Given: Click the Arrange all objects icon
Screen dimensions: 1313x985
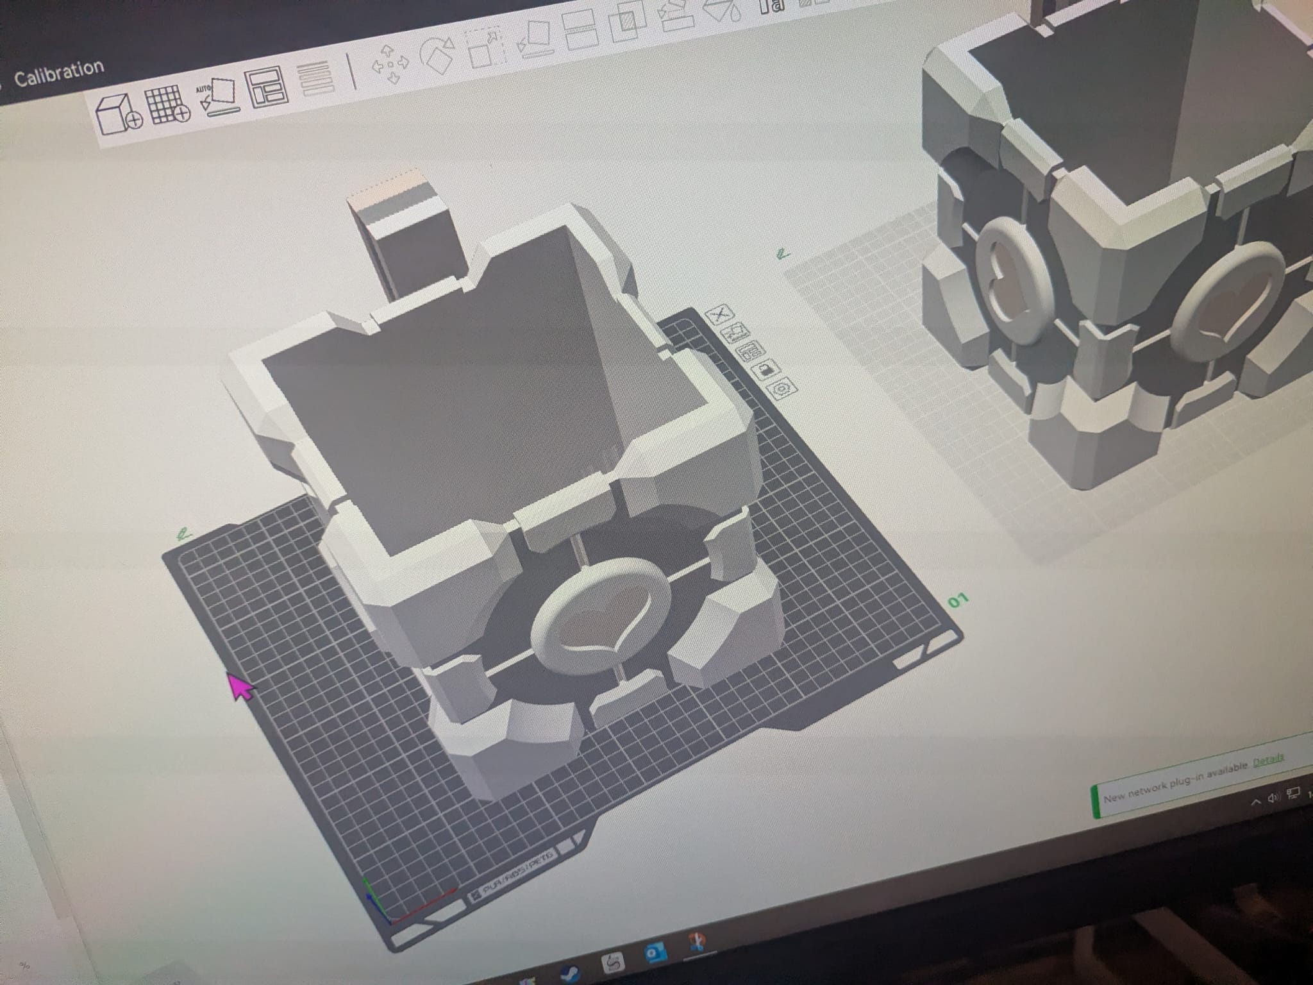Looking at the screenshot, I should coord(266,88).
